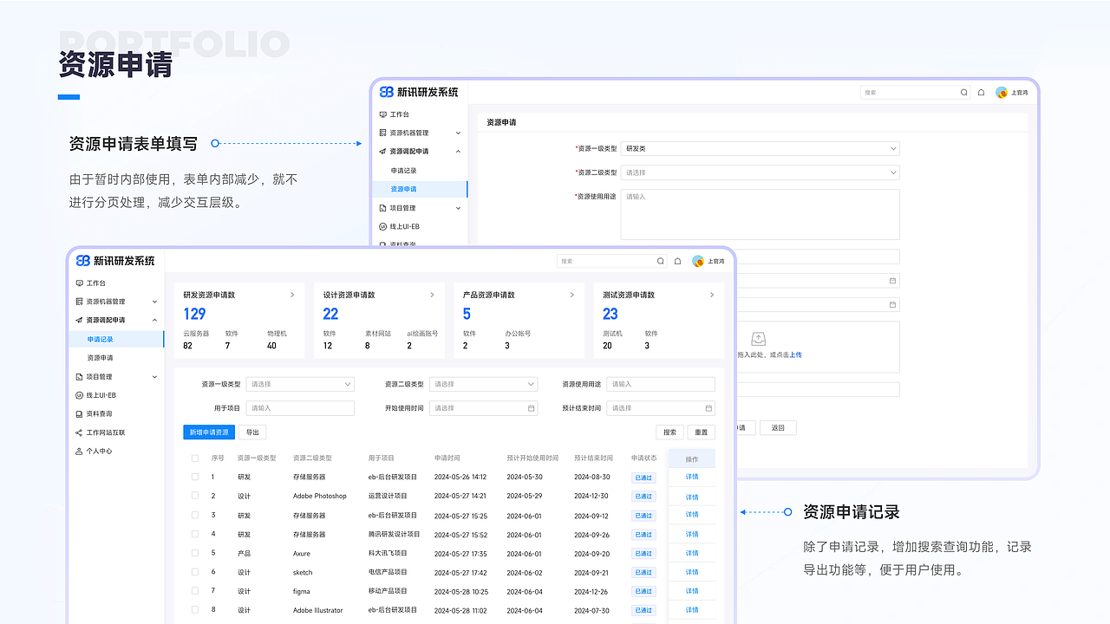1110x624 pixels.
Task: Check row 2 Adobe Photoshop checkbox
Action: 195,496
